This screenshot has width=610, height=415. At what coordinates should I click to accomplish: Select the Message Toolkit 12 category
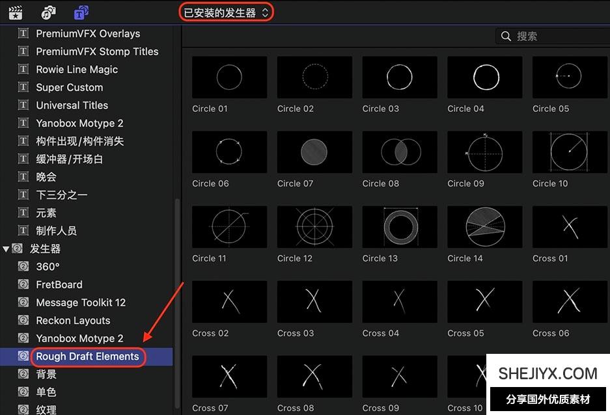[81, 302]
